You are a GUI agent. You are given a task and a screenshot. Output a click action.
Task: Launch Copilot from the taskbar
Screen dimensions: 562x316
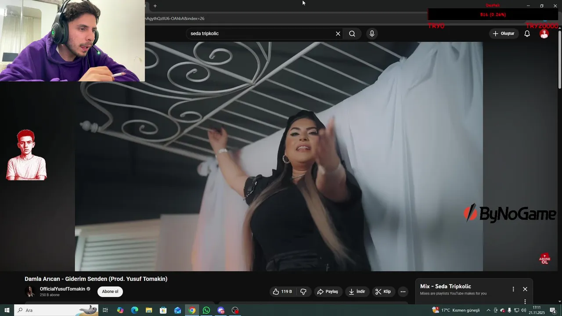tap(120, 310)
